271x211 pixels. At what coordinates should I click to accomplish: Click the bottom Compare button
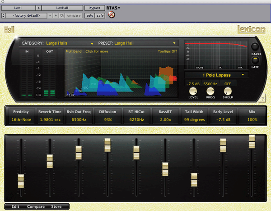[x=36, y=206]
